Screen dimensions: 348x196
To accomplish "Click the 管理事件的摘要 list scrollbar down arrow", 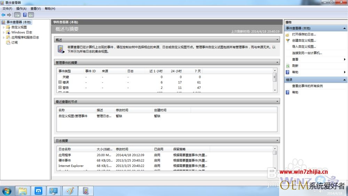I will 275,90.
